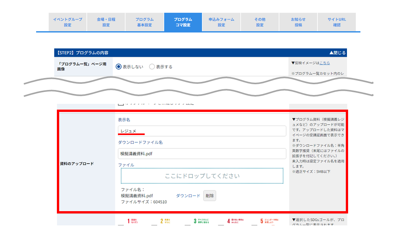Image resolution: width=395 pixels, height=235 pixels.
Task: Click the file drop zone area
Action: pos(202,176)
